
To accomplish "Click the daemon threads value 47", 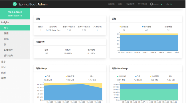I will click(x=147, y=30).
